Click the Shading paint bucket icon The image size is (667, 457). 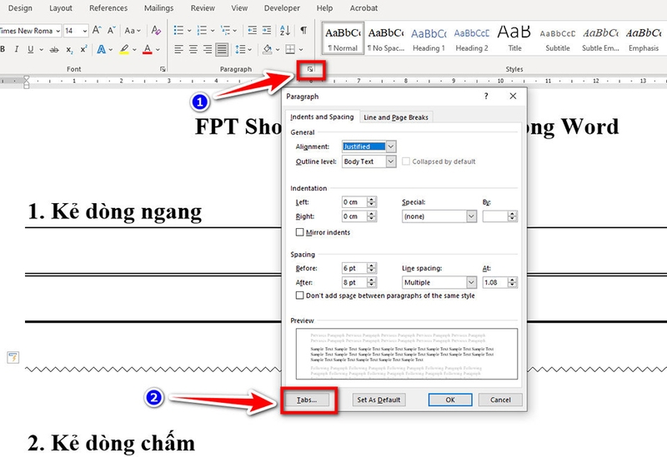pos(267,49)
